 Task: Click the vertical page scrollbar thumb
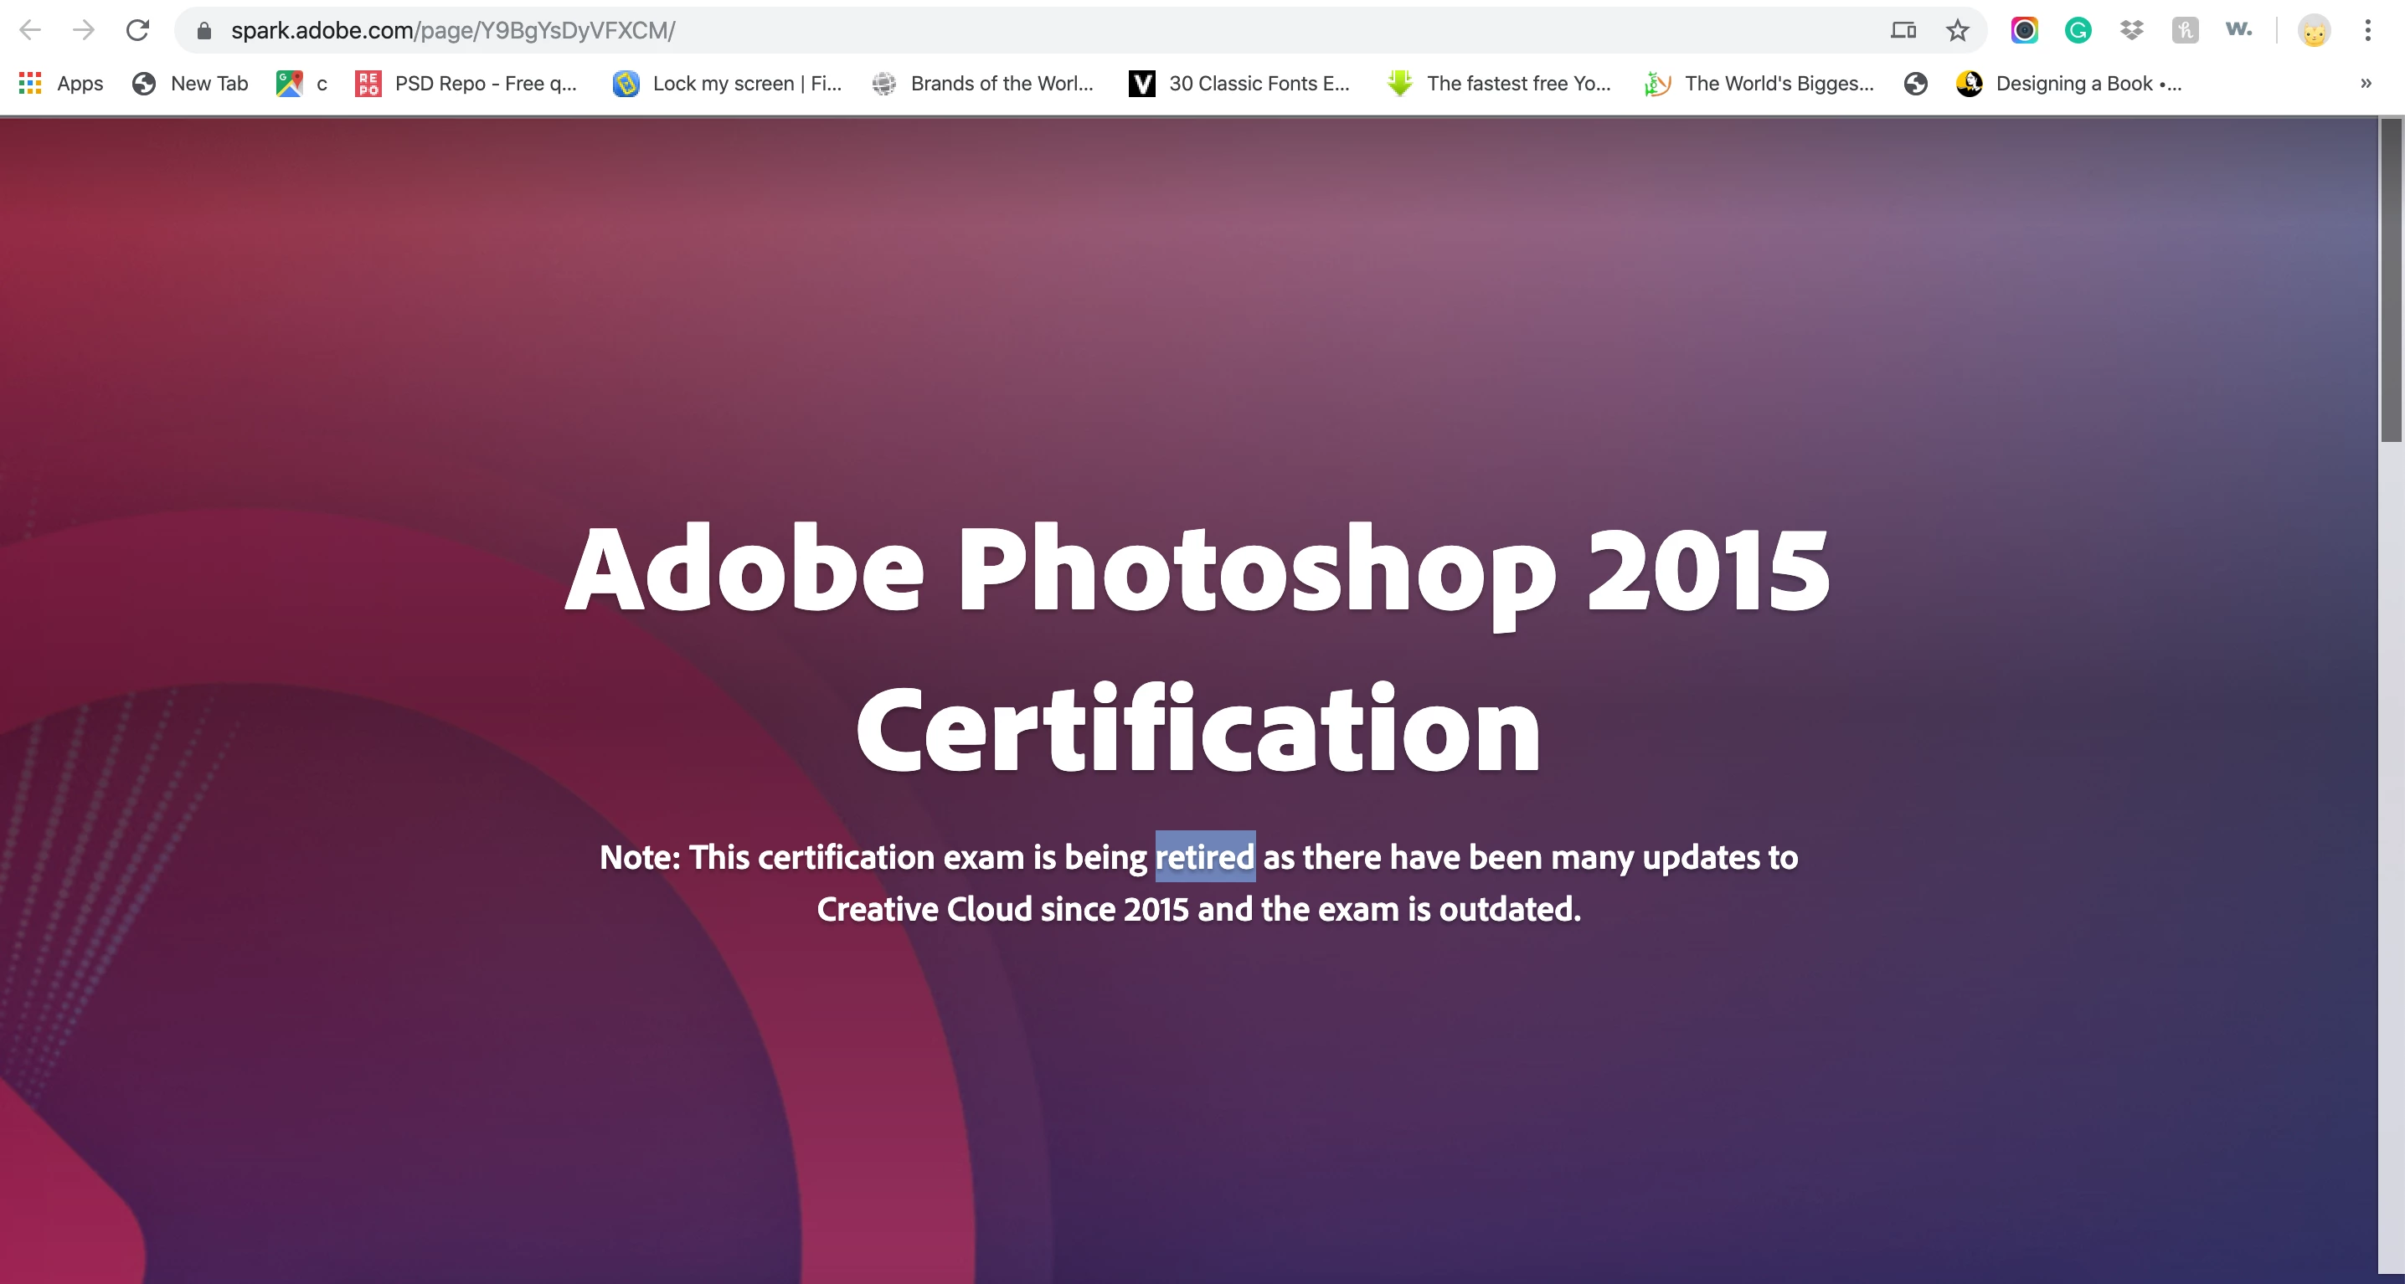point(2391,280)
